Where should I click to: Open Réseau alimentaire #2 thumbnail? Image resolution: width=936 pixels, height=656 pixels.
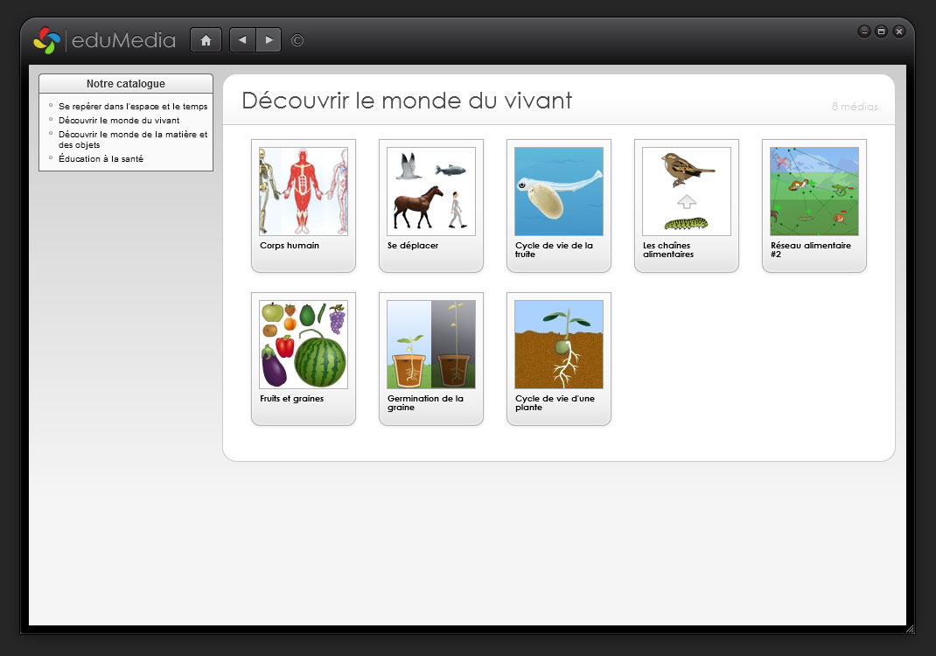coord(814,192)
